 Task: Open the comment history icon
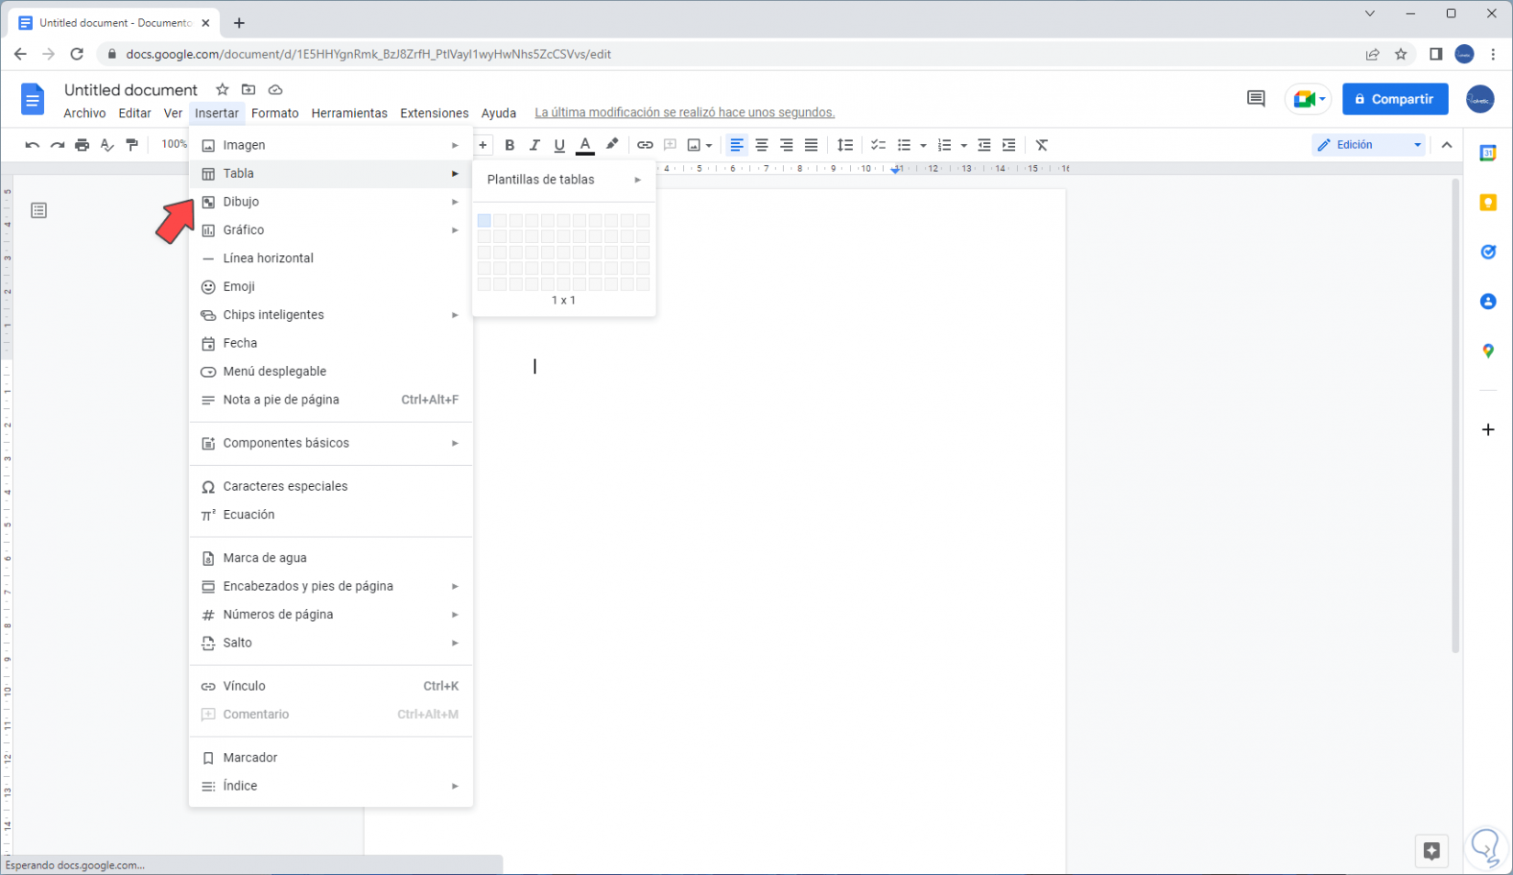coord(1256,99)
